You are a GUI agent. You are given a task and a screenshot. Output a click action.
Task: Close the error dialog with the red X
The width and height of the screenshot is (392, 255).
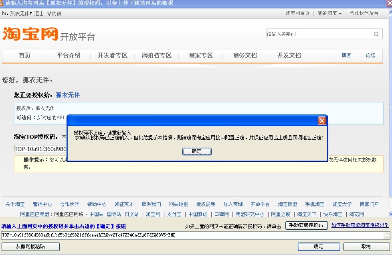tap(322, 121)
